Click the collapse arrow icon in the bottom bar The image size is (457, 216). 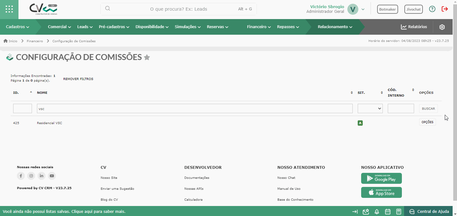355,212
